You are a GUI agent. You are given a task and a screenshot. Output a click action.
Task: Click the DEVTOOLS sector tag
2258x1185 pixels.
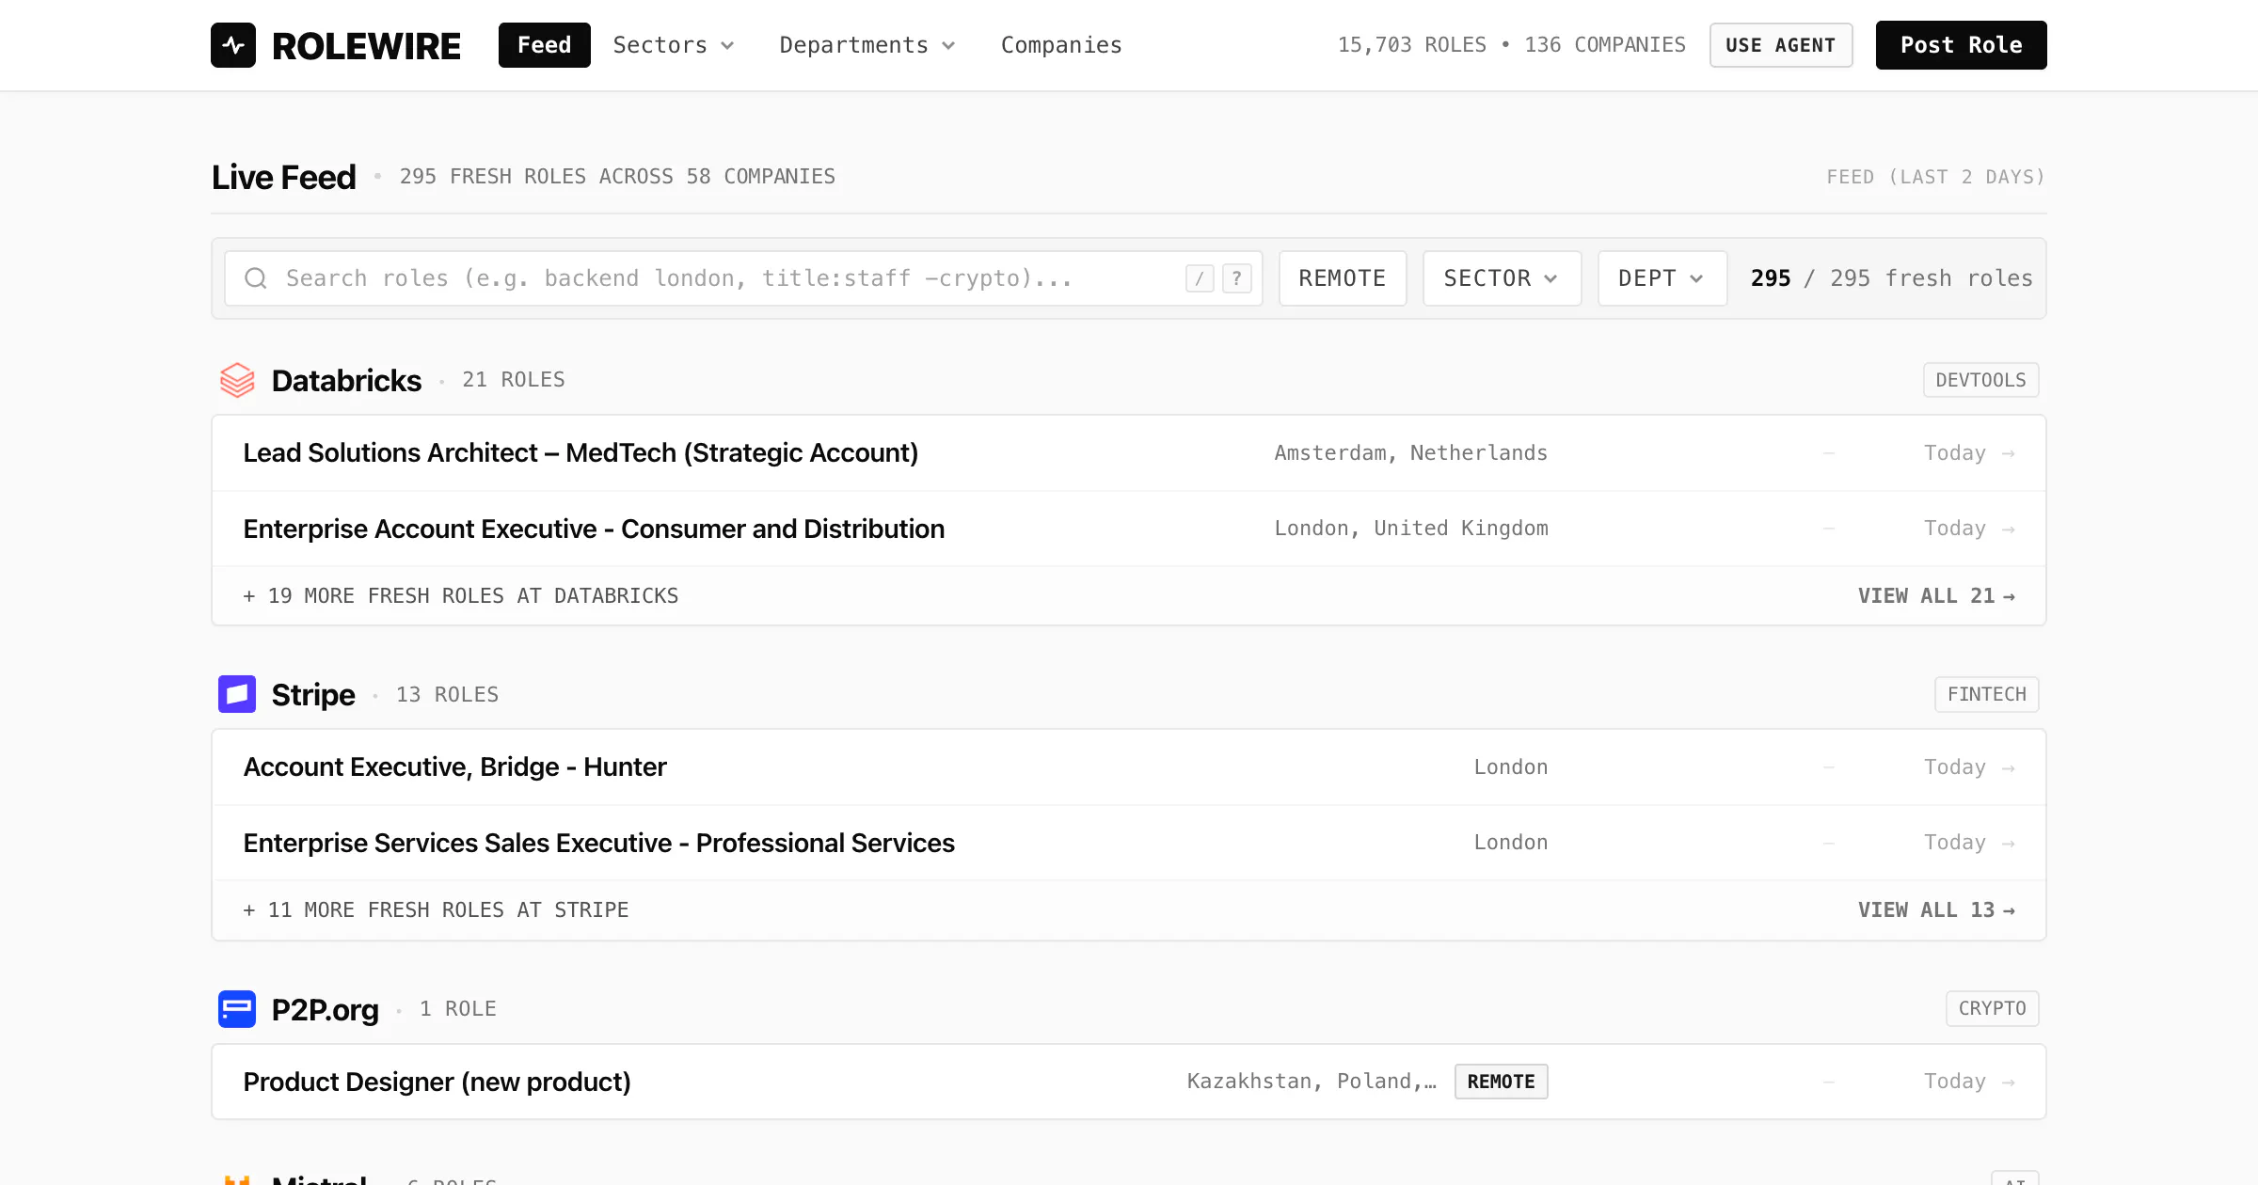1981,380
